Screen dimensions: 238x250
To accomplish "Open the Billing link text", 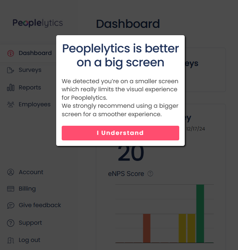I will (x=27, y=189).
